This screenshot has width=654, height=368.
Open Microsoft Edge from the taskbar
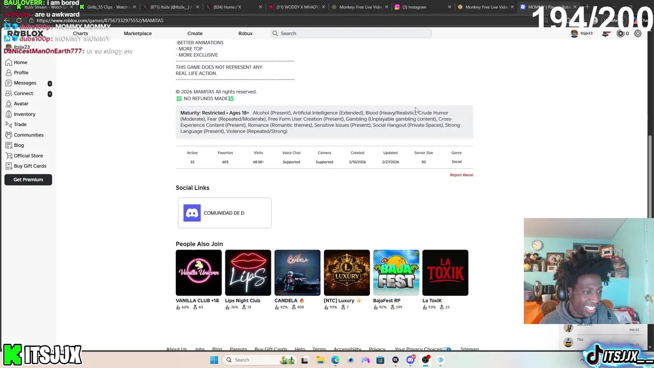click(335, 360)
